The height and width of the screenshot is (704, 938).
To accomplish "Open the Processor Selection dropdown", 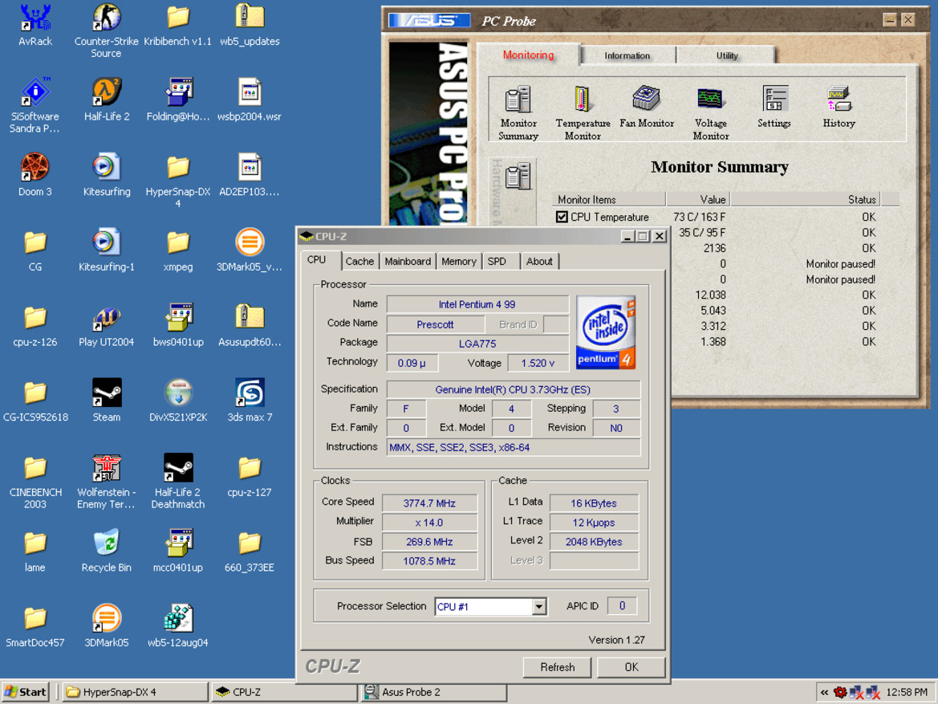I will coord(538,606).
